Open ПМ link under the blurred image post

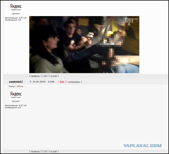pyautogui.click(x=45, y=76)
